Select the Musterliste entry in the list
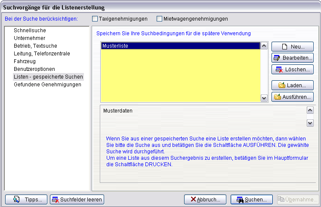321x207 pixels. tap(115, 46)
